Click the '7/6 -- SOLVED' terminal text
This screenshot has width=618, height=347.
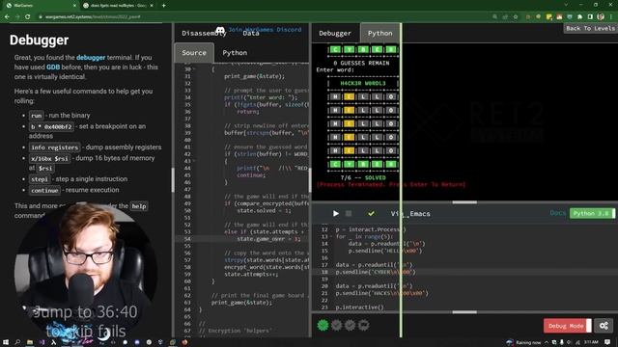tap(363, 177)
